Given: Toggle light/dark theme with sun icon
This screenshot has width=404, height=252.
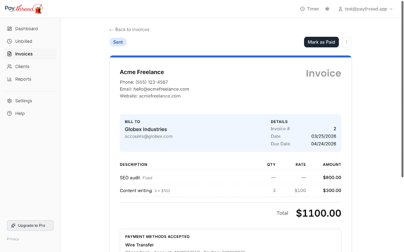Looking at the screenshot, I should [x=327, y=9].
